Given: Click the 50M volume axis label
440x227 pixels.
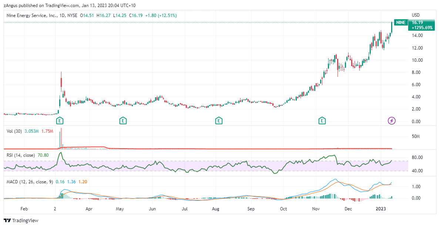Looking at the screenshot, I should pyautogui.click(x=416, y=136).
